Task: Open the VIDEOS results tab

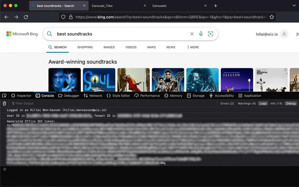Action: click(x=131, y=47)
